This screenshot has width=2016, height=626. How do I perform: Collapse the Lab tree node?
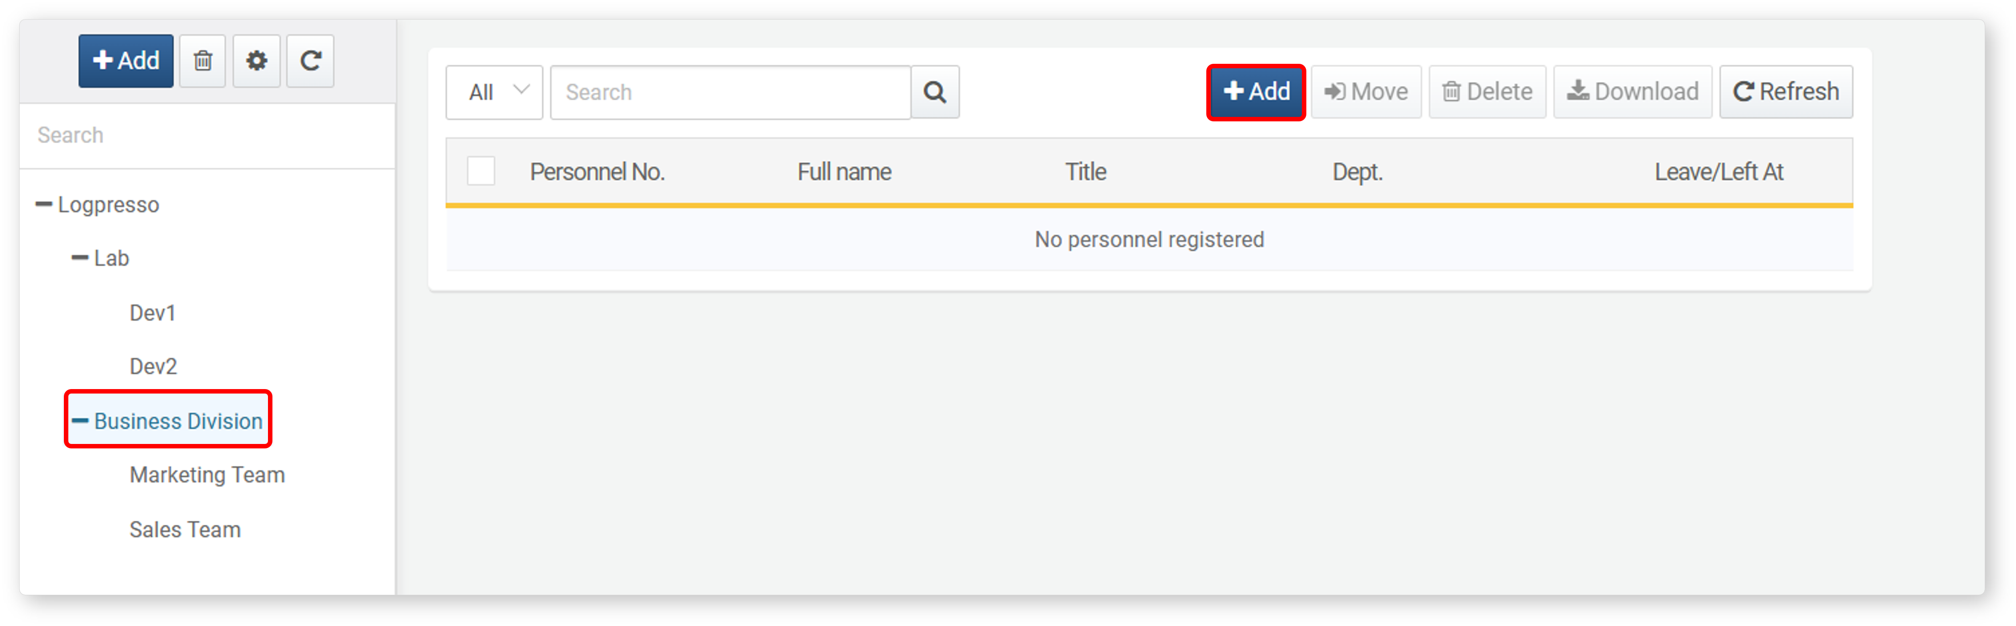[x=80, y=258]
